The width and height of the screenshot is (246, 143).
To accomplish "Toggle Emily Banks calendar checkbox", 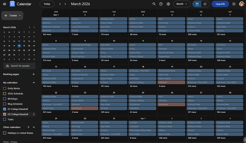I will 5,88.
